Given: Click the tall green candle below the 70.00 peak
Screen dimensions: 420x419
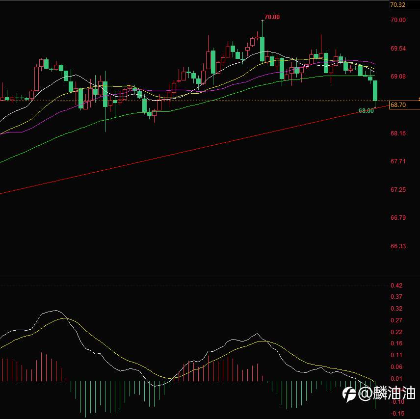Looking at the screenshot, I should pos(262,49).
